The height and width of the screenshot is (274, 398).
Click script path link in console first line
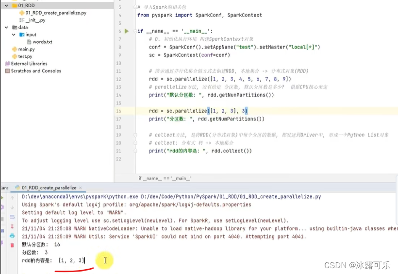coord(231,196)
